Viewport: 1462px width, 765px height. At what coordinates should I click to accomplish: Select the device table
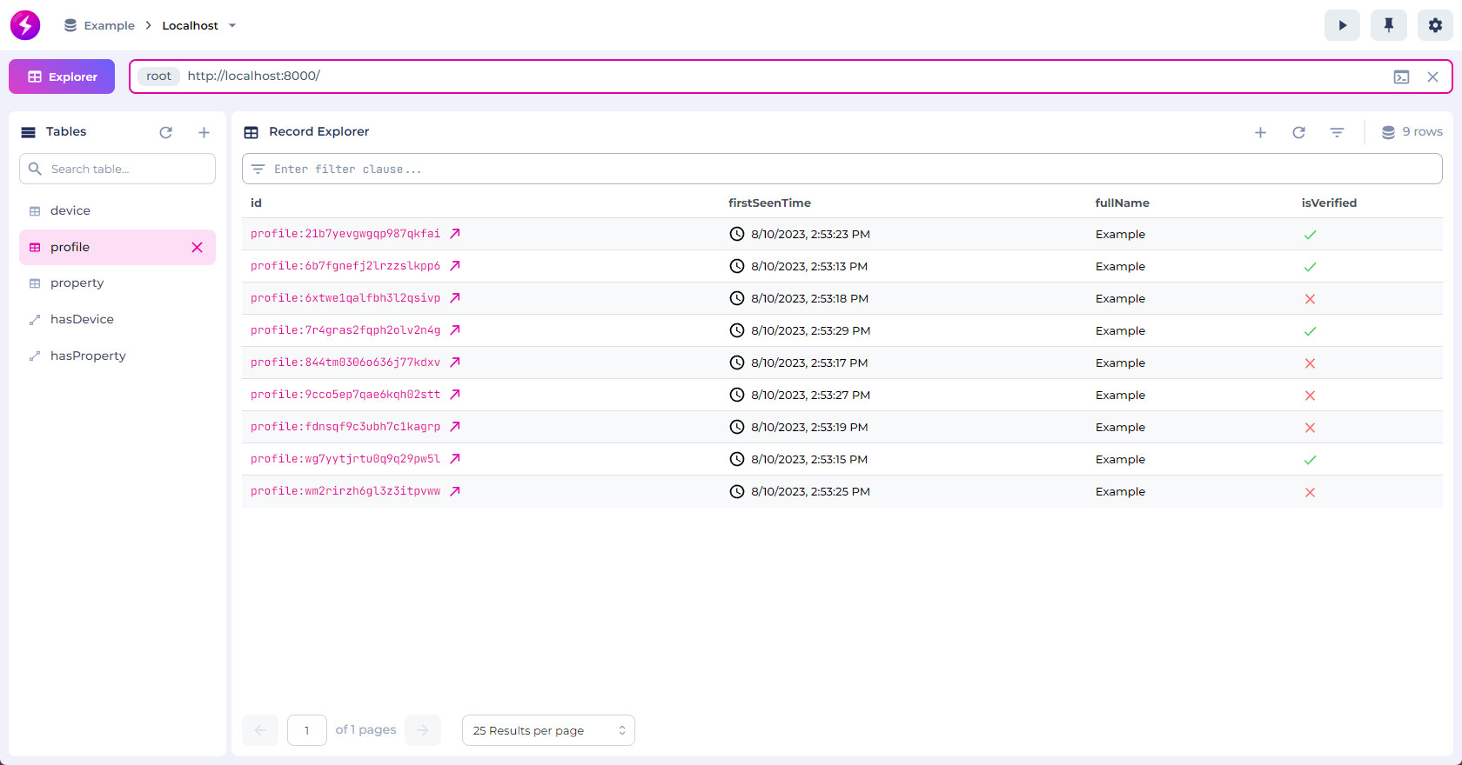click(117, 211)
